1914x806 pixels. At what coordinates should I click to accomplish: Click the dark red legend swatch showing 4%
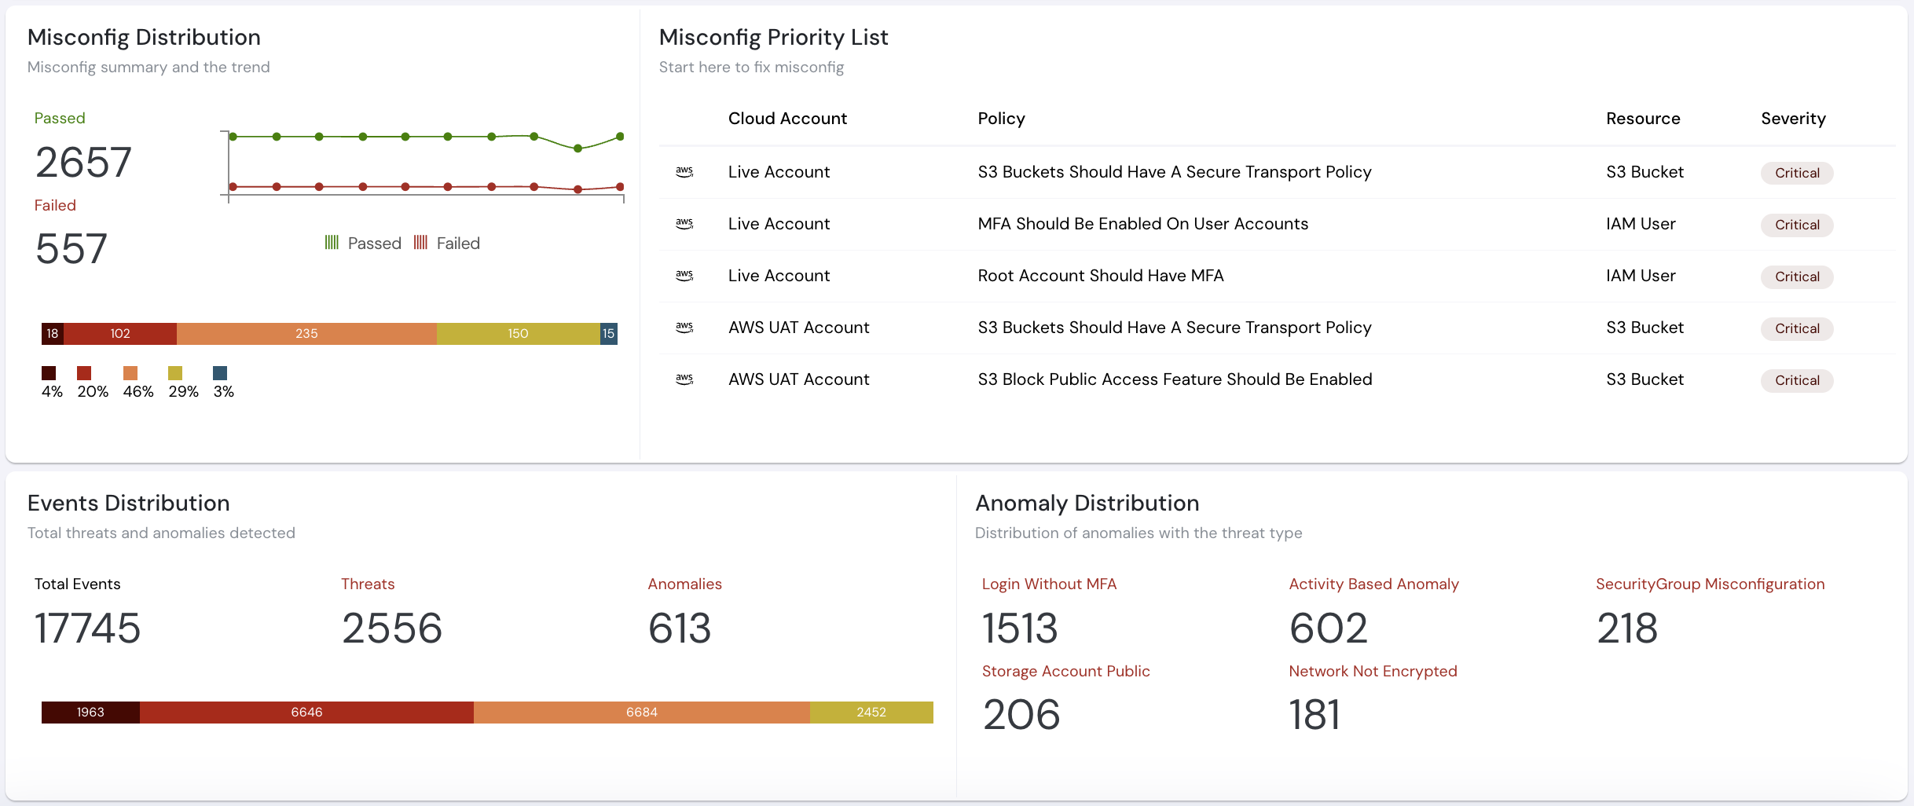(x=50, y=372)
